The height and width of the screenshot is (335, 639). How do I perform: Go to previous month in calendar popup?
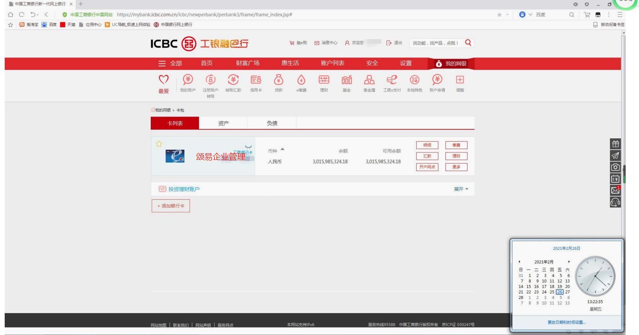(x=520, y=262)
